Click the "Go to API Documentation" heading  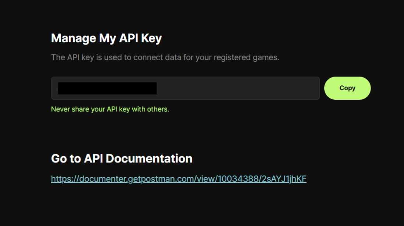[x=122, y=158]
